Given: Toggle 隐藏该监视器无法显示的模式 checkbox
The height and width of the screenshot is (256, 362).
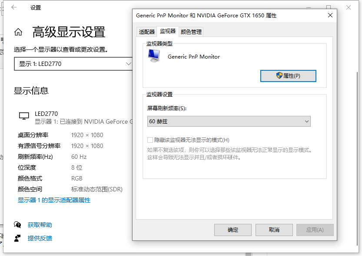Looking at the screenshot, I should tap(150, 140).
